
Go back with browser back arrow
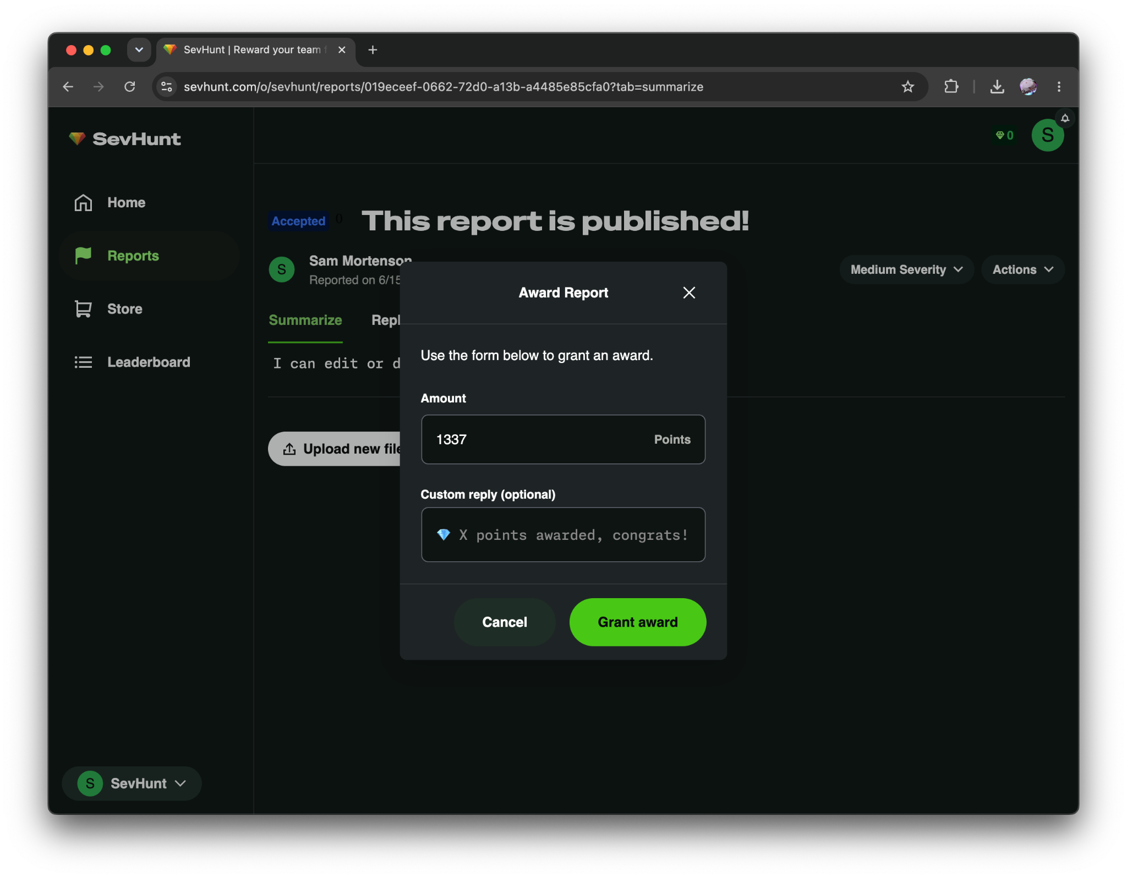tap(68, 86)
